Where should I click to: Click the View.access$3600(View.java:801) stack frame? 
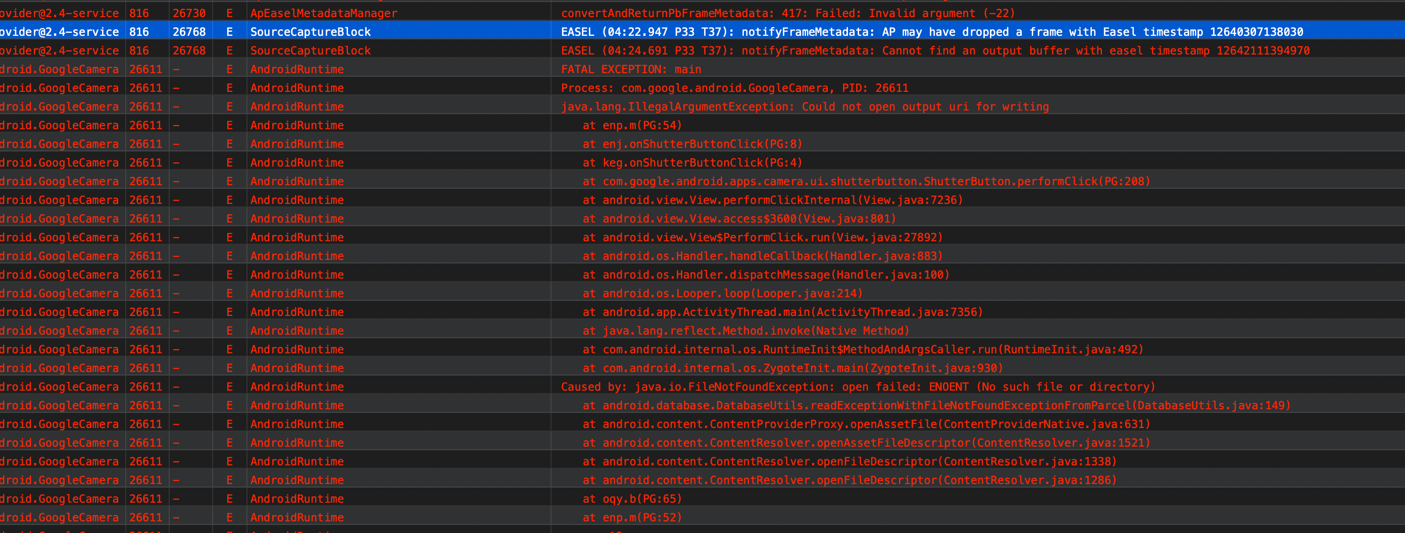(739, 219)
